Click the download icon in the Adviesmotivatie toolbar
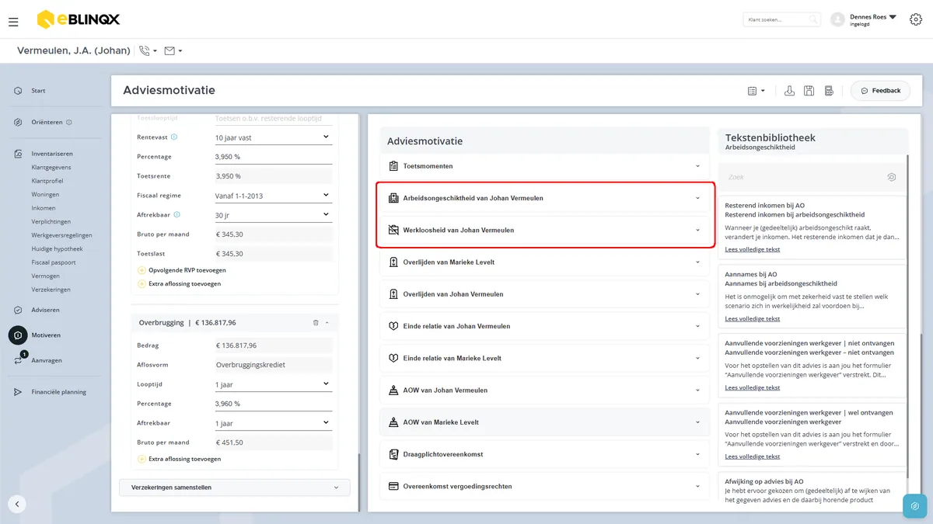The height and width of the screenshot is (524, 933). click(x=789, y=91)
